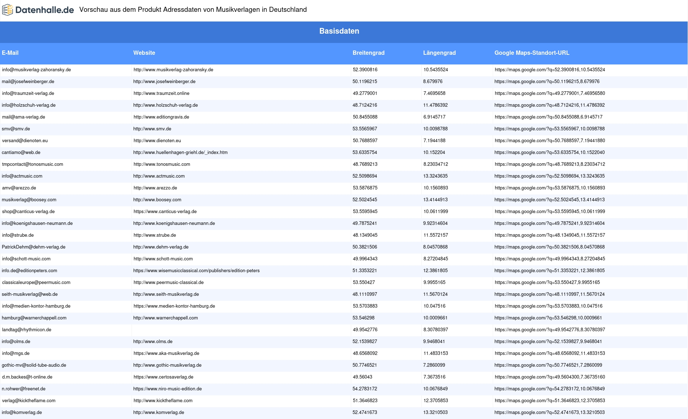688x419 pixels.
Task: Click email info@koenigshausen-neumann.de
Action: coord(37,223)
